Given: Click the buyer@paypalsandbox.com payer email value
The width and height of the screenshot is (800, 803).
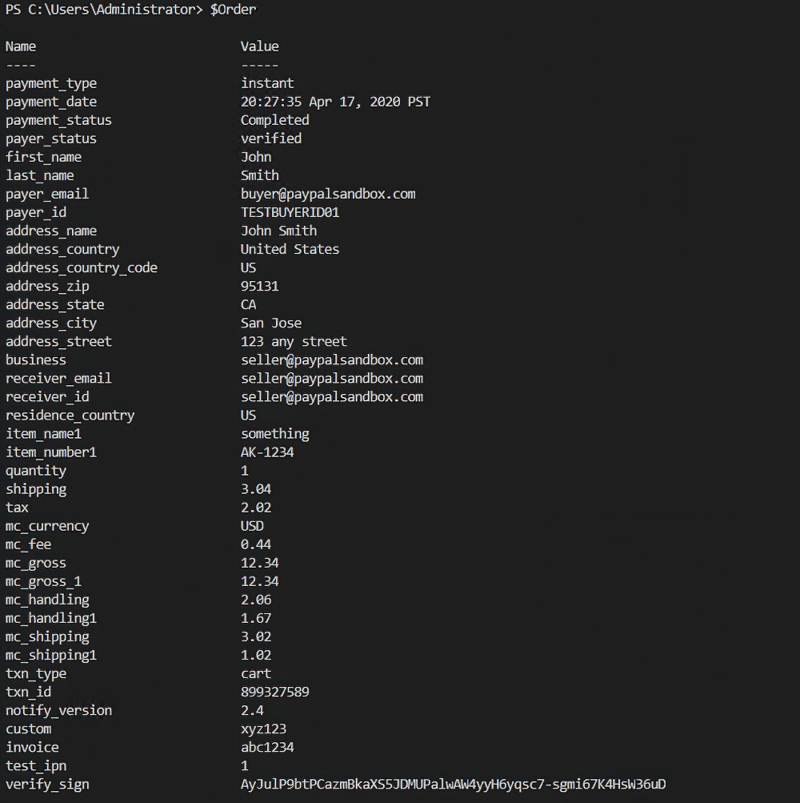Looking at the screenshot, I should pos(328,194).
